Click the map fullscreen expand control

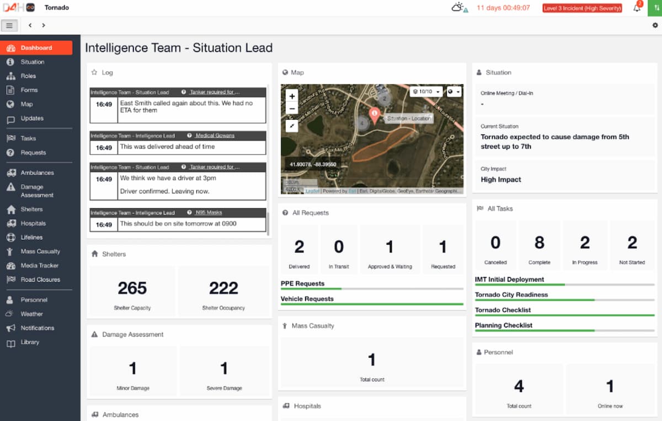pos(292,126)
